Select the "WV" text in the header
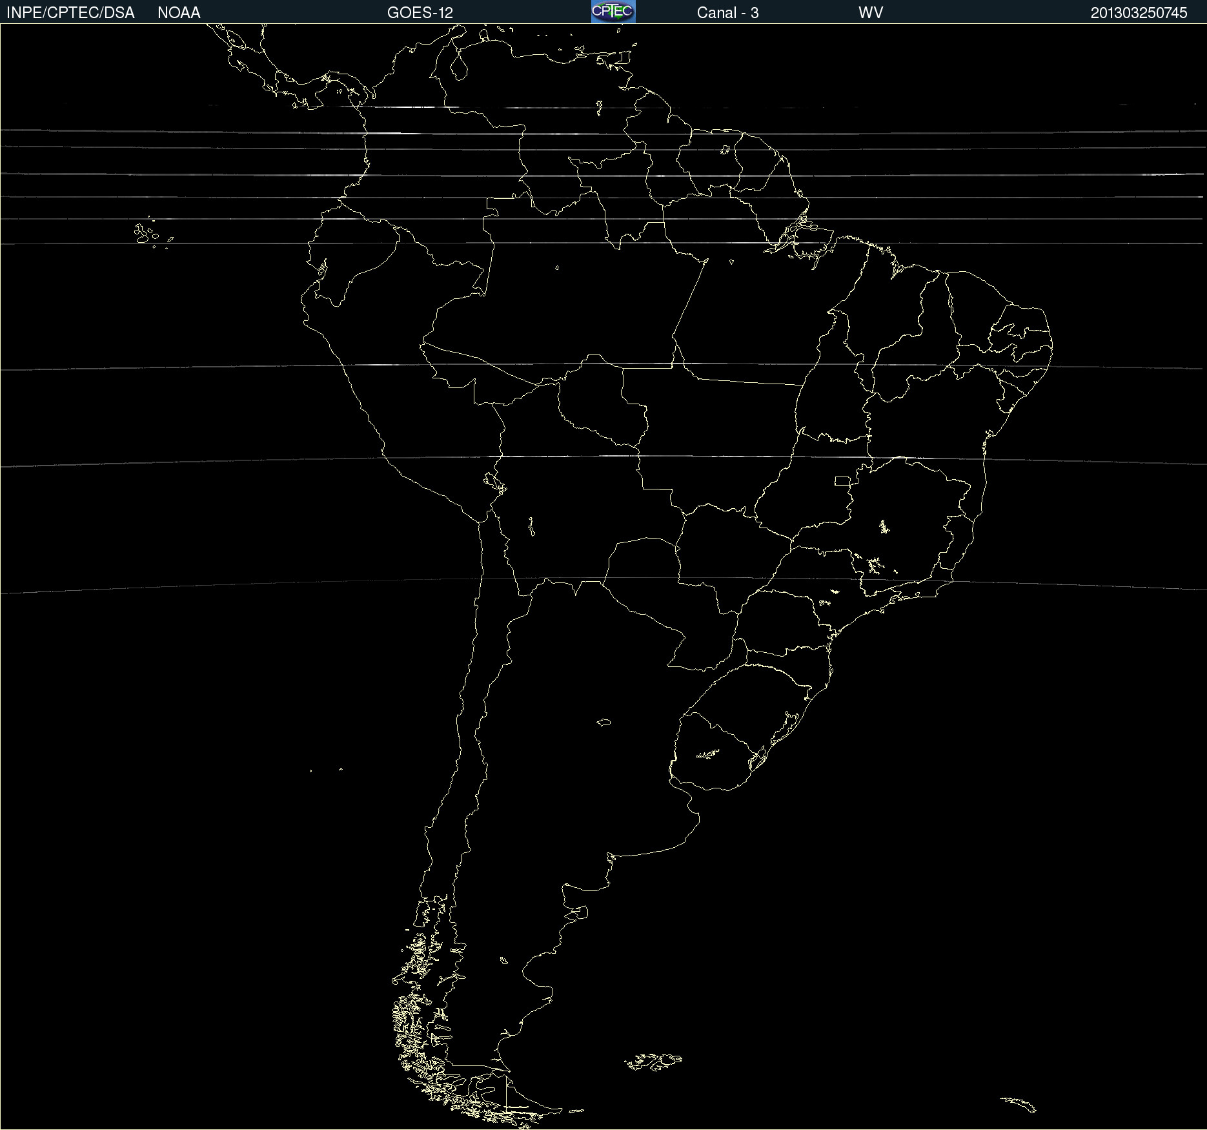The image size is (1207, 1130). pyautogui.click(x=871, y=13)
